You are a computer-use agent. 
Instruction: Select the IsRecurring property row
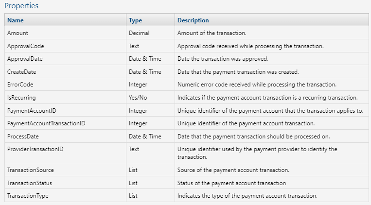pyautogui.click(x=21, y=98)
